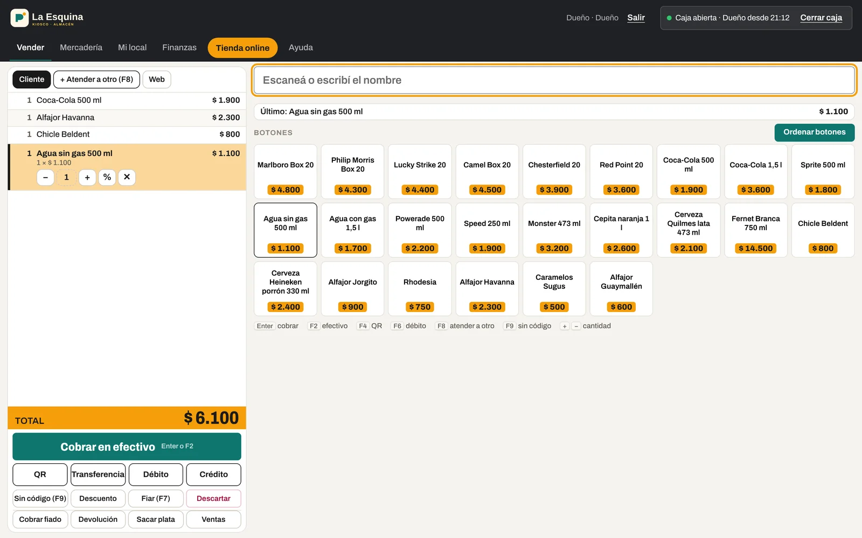Go to Mi local tab
862x538 pixels.
point(132,47)
